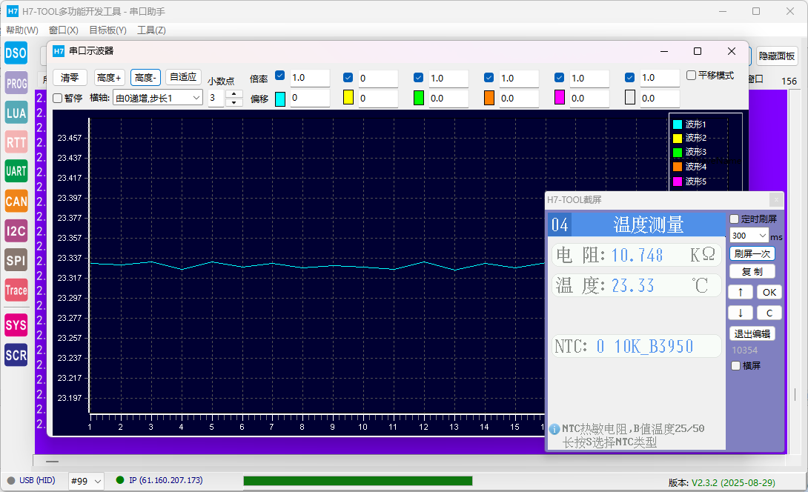This screenshot has width=808, height=492.
Task: Open the UART serial tool icon
Action: coord(16,171)
